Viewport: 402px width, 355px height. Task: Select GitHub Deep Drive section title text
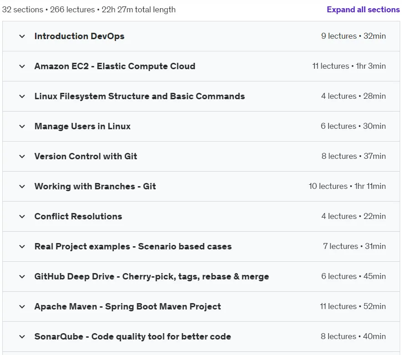(x=151, y=276)
